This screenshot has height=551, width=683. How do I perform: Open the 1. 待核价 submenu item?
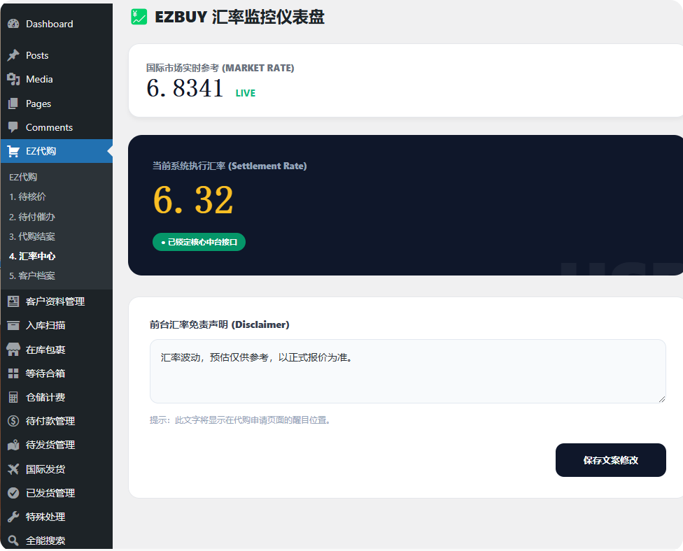[28, 197]
